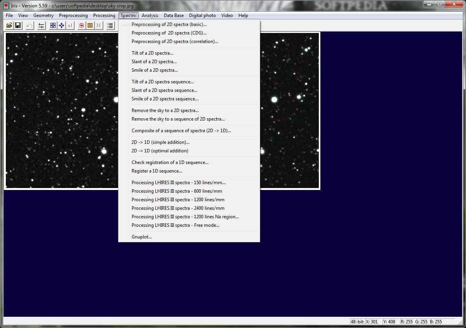Click the bright star in the sky image

274,100
